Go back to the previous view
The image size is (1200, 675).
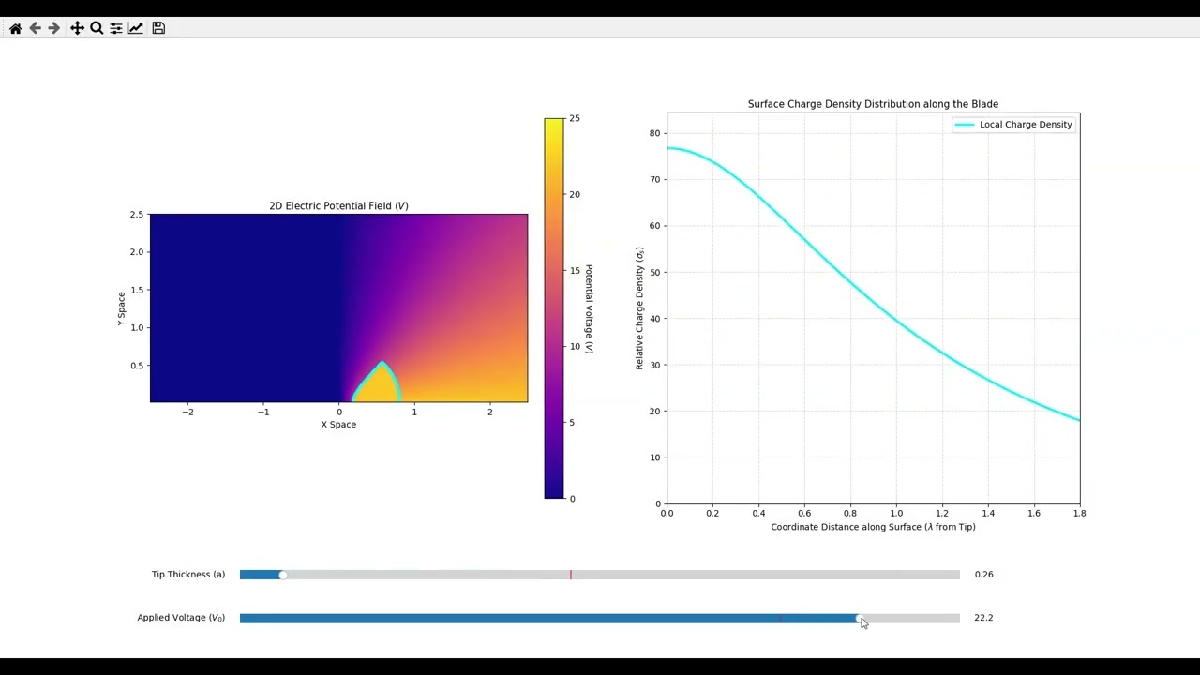click(x=35, y=28)
